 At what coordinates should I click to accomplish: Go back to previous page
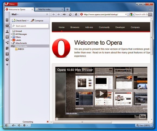point(54,14)
